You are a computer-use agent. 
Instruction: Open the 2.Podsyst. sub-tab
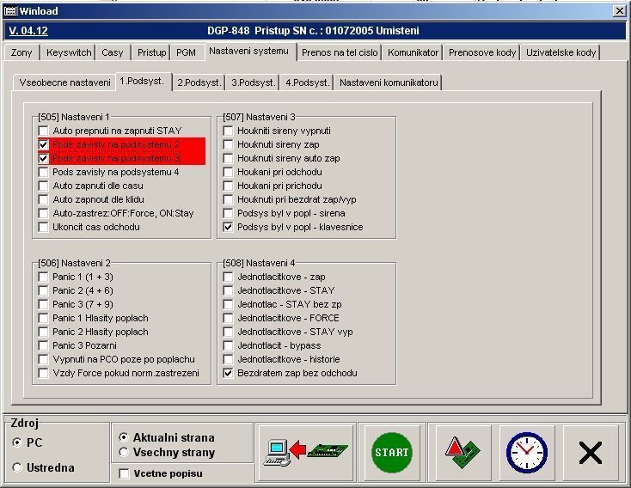(199, 82)
